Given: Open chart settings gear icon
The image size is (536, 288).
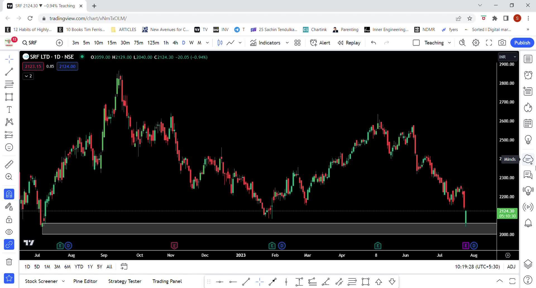Looking at the screenshot, I should point(476,43).
